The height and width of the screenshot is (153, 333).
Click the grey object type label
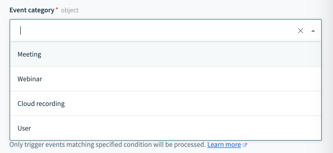70,10
